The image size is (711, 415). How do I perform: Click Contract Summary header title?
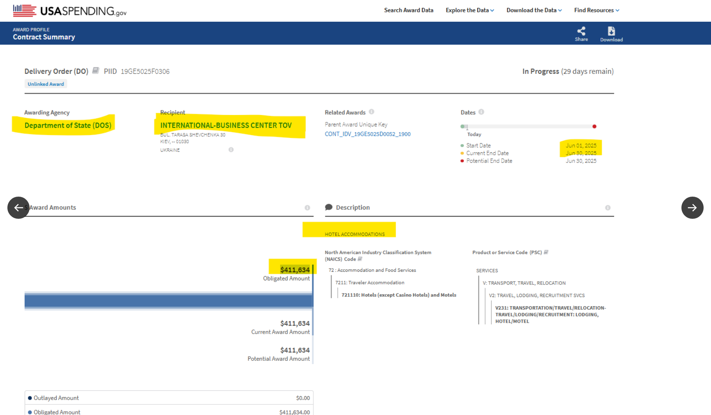point(44,37)
